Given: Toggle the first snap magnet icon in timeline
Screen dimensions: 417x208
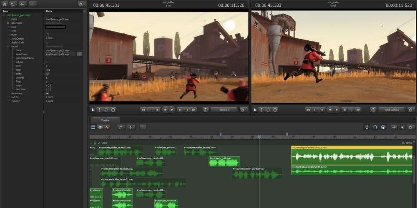Looking at the screenshot, I should click(367, 127).
